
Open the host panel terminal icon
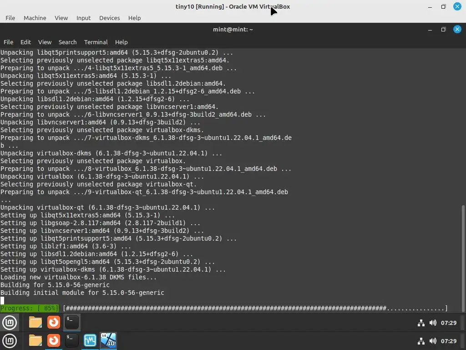(x=71, y=341)
